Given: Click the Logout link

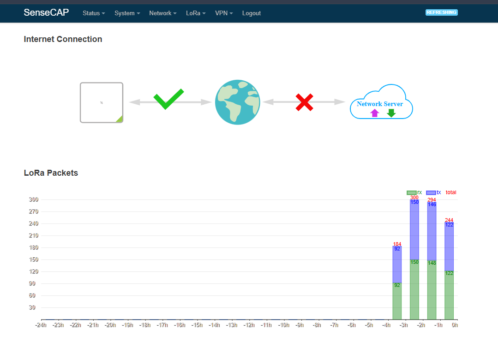Looking at the screenshot, I should click(x=251, y=13).
